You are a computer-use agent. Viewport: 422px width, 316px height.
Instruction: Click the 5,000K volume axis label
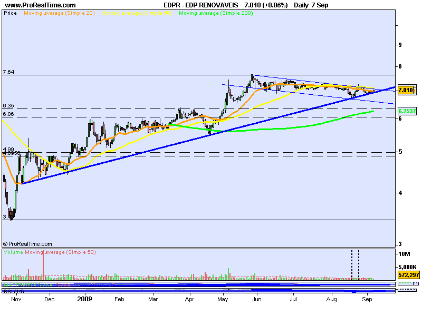(407, 267)
